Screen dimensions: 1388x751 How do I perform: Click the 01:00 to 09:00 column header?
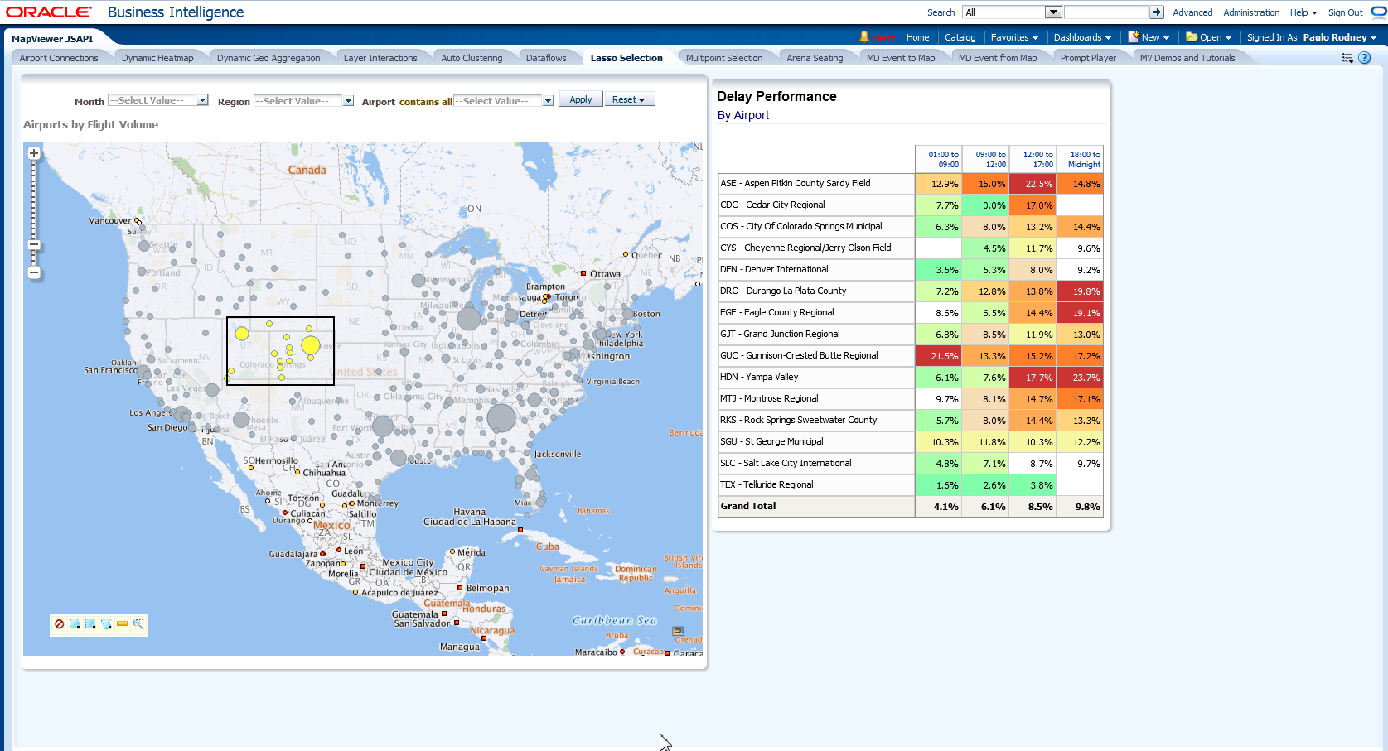pos(939,159)
